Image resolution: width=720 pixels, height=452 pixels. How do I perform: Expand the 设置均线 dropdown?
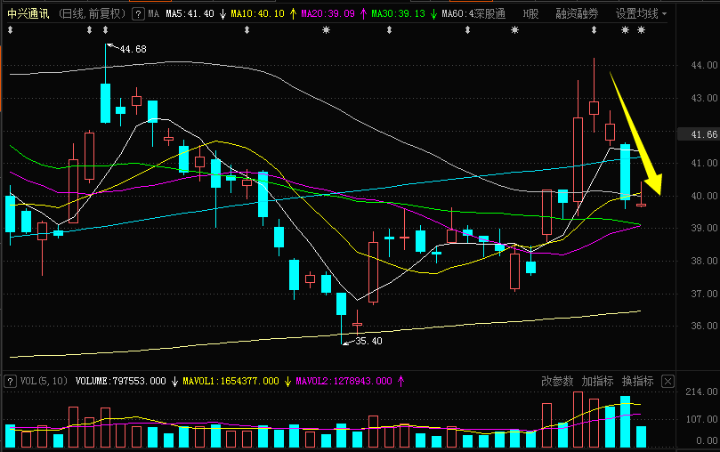[641, 13]
